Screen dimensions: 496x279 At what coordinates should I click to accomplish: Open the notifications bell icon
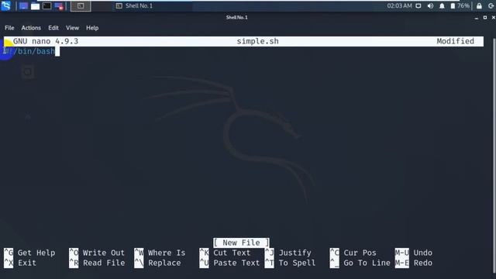click(x=442, y=6)
